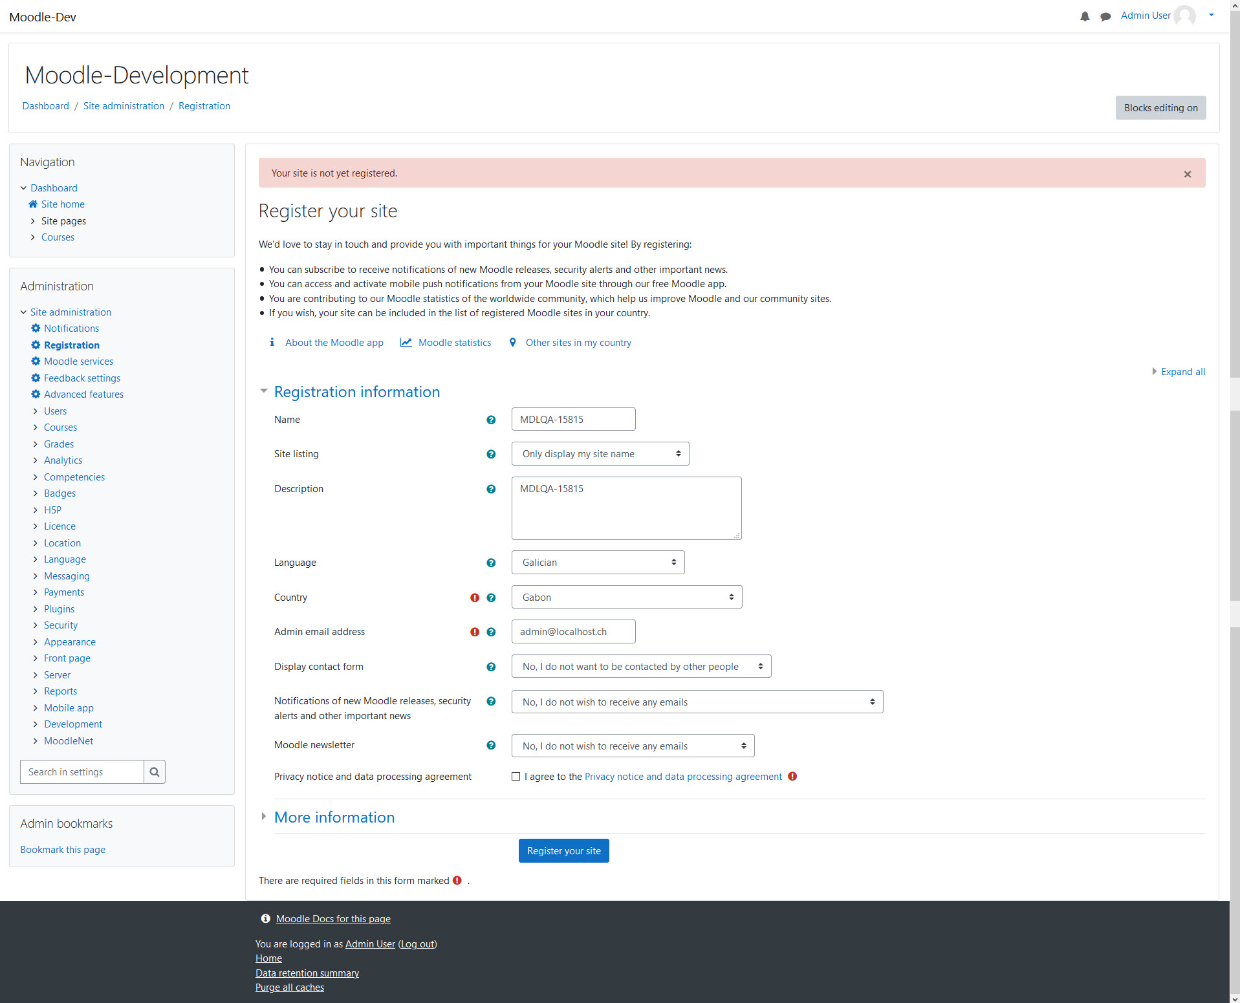Image resolution: width=1240 pixels, height=1003 pixels.
Task: Click help icon for Name field
Action: [x=491, y=420]
